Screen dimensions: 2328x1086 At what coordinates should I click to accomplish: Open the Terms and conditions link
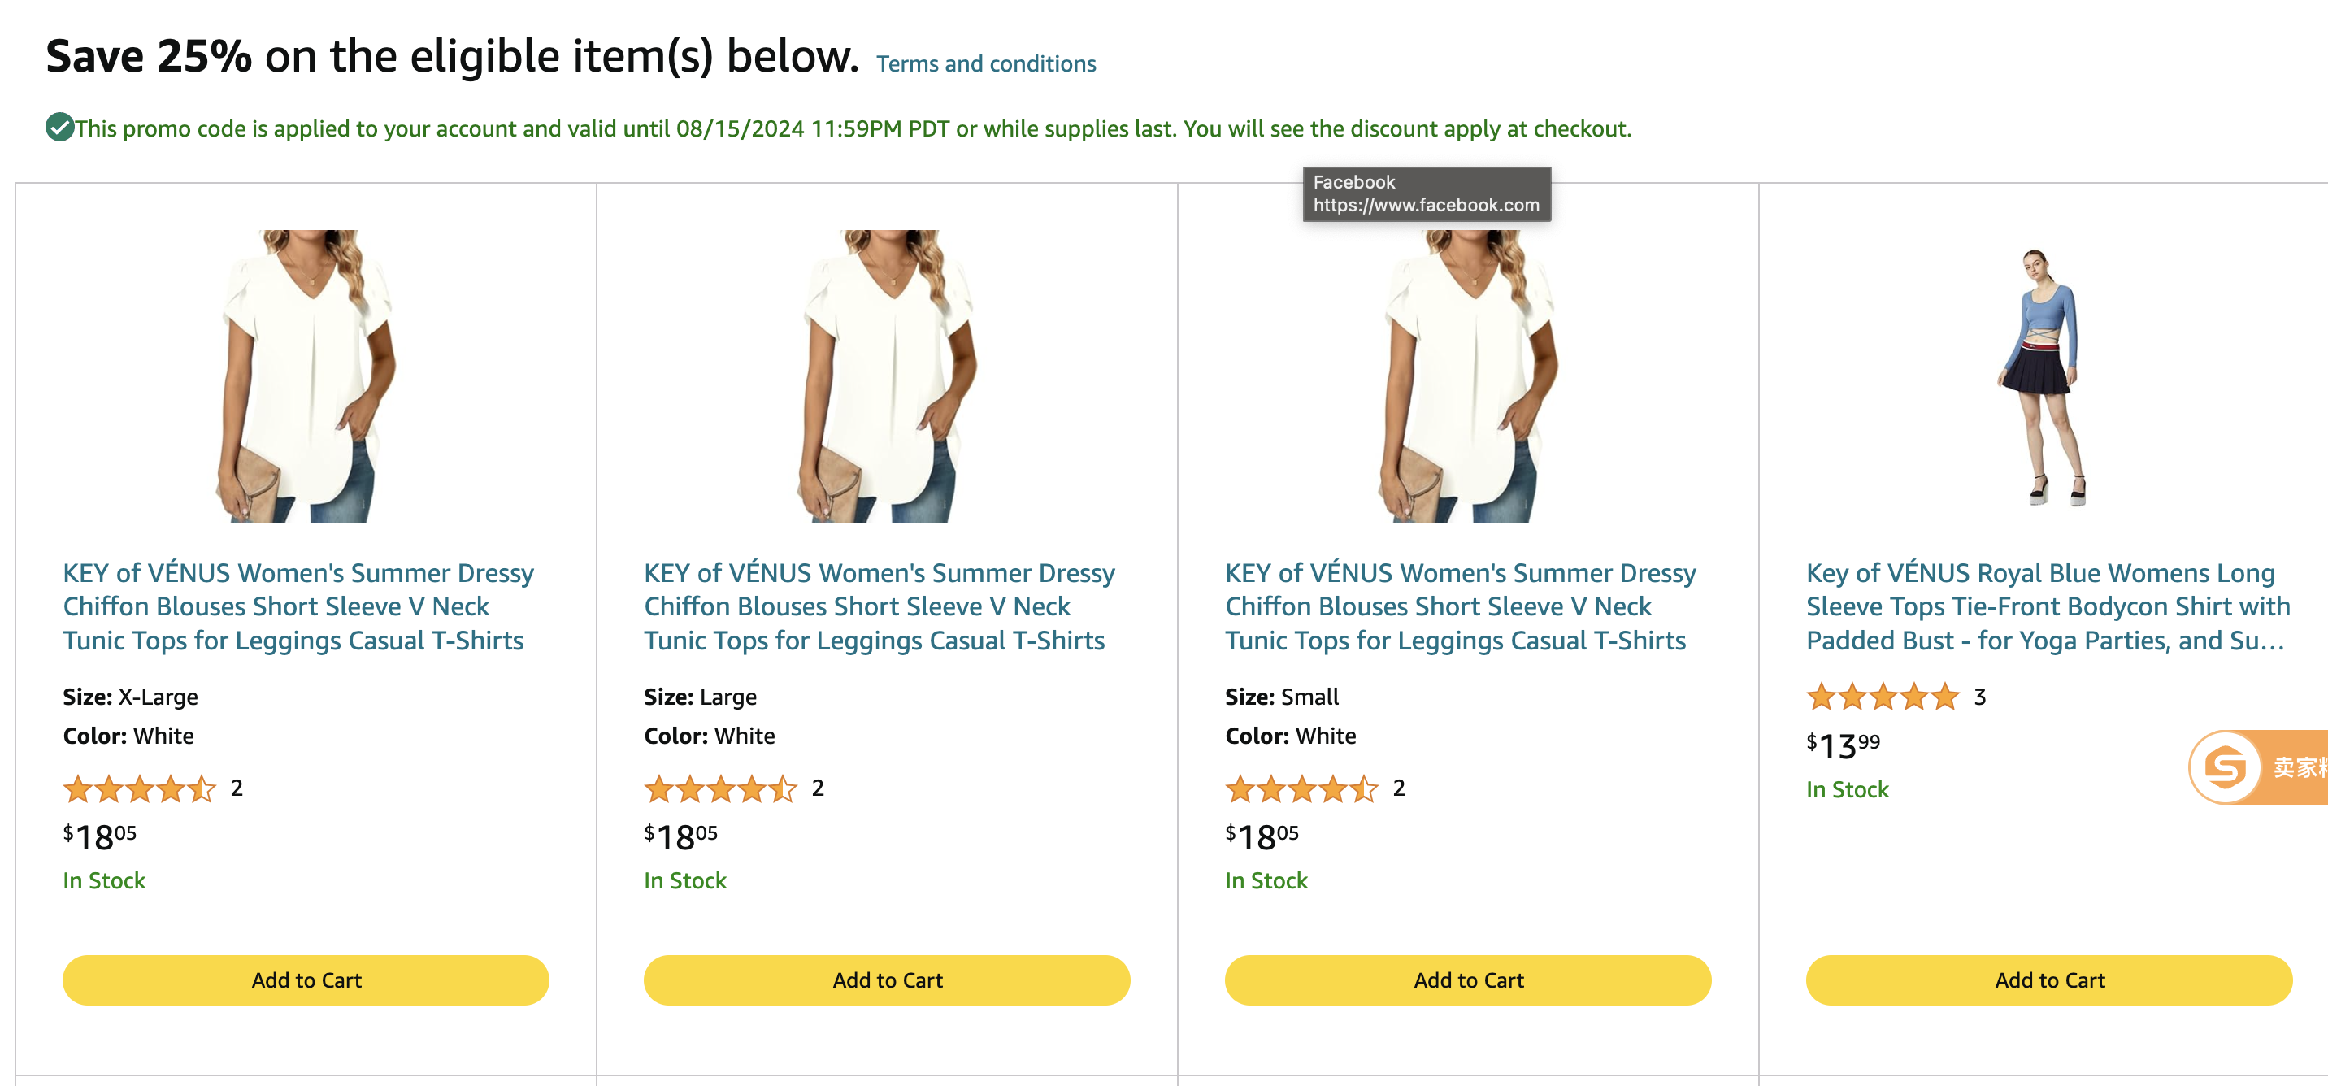click(986, 63)
